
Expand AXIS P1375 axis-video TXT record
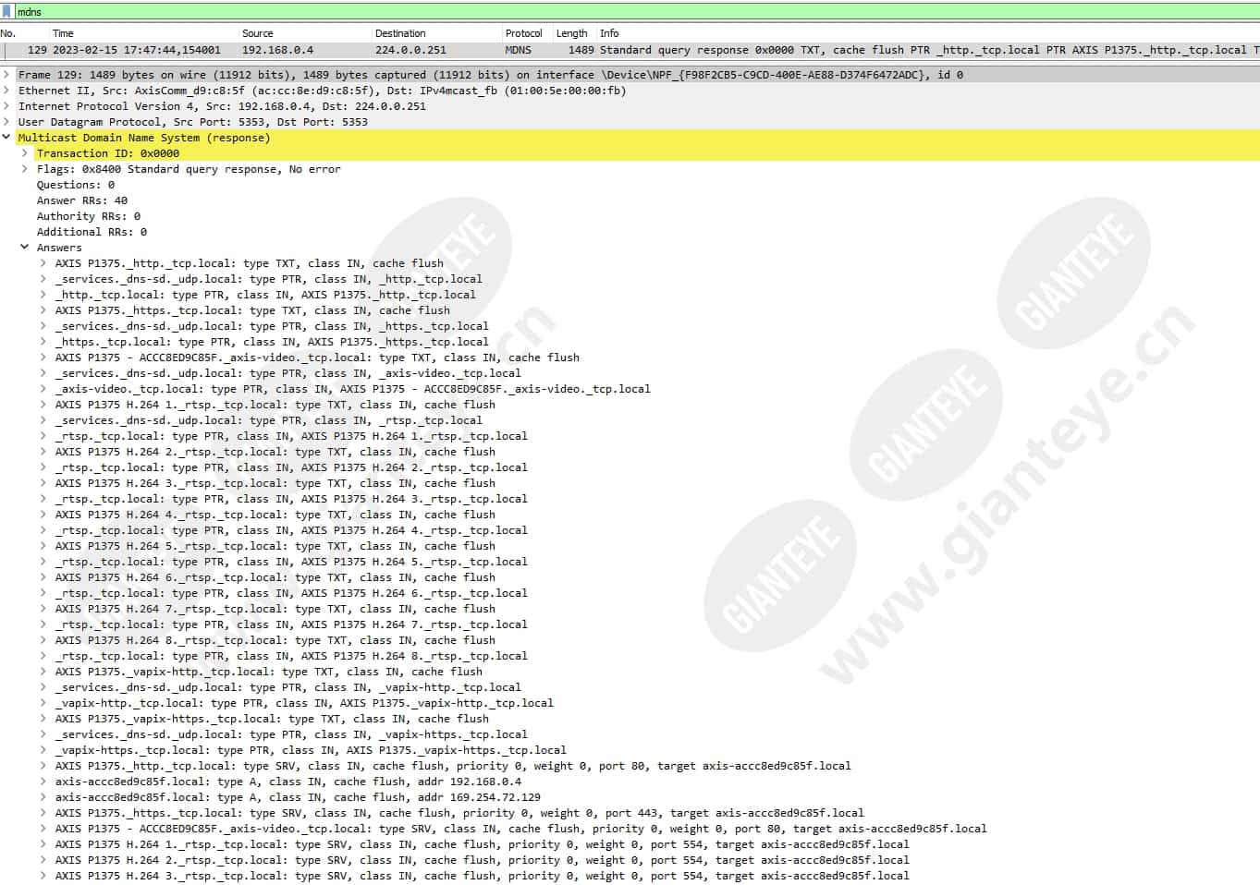click(43, 358)
